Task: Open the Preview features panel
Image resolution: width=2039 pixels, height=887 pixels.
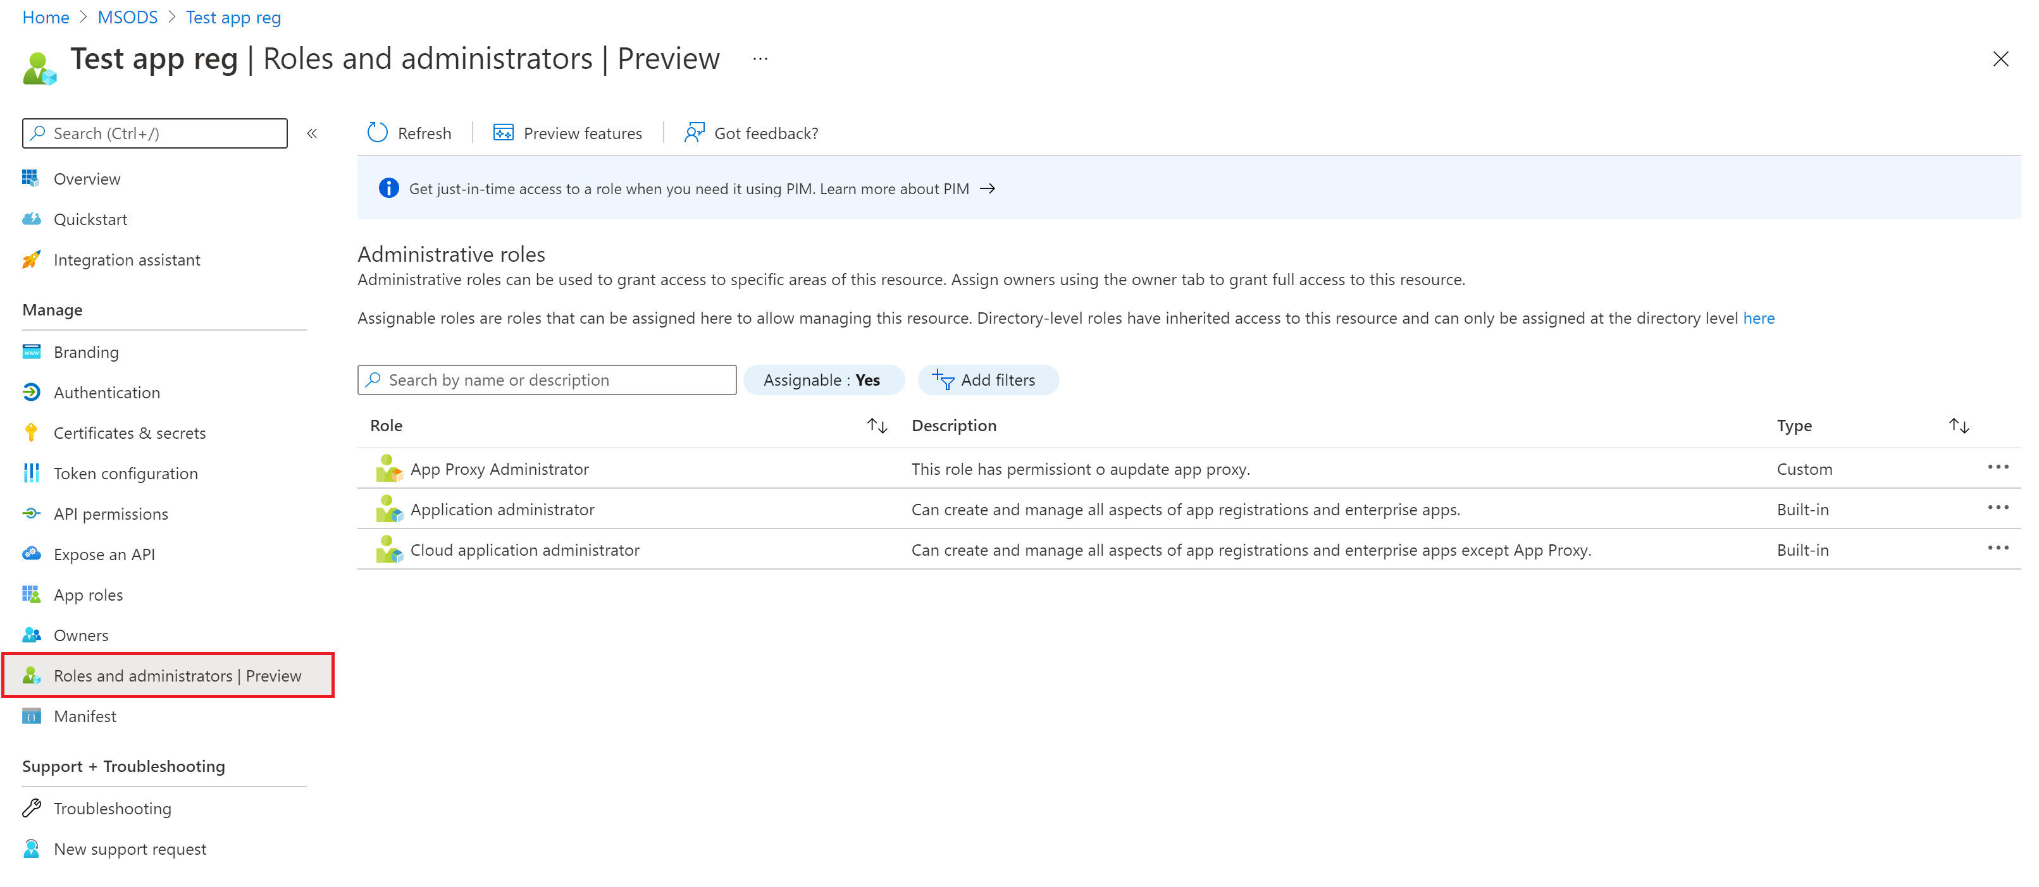Action: tap(568, 133)
